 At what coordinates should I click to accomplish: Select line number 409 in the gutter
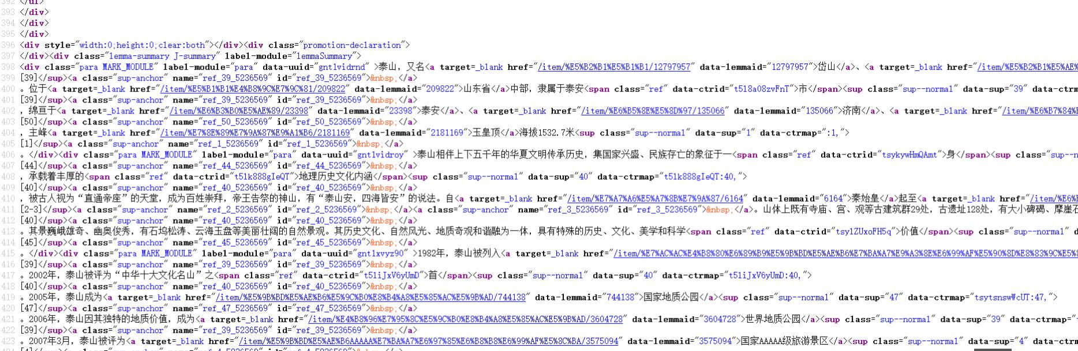click(x=8, y=187)
